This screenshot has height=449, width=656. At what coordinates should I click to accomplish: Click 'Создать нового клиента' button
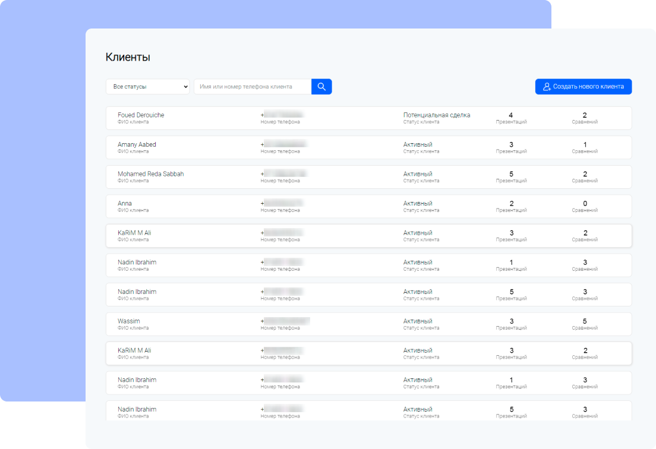(x=583, y=87)
